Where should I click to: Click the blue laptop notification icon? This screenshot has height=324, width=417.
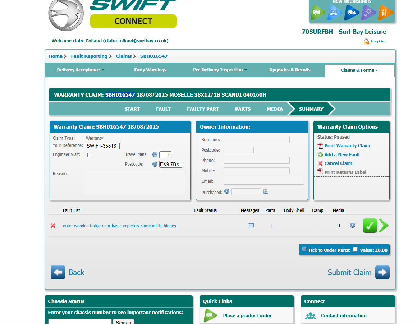[x=334, y=13]
